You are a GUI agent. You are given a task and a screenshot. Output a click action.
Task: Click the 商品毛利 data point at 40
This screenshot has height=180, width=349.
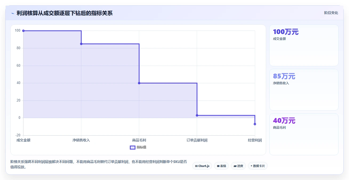click(139, 83)
